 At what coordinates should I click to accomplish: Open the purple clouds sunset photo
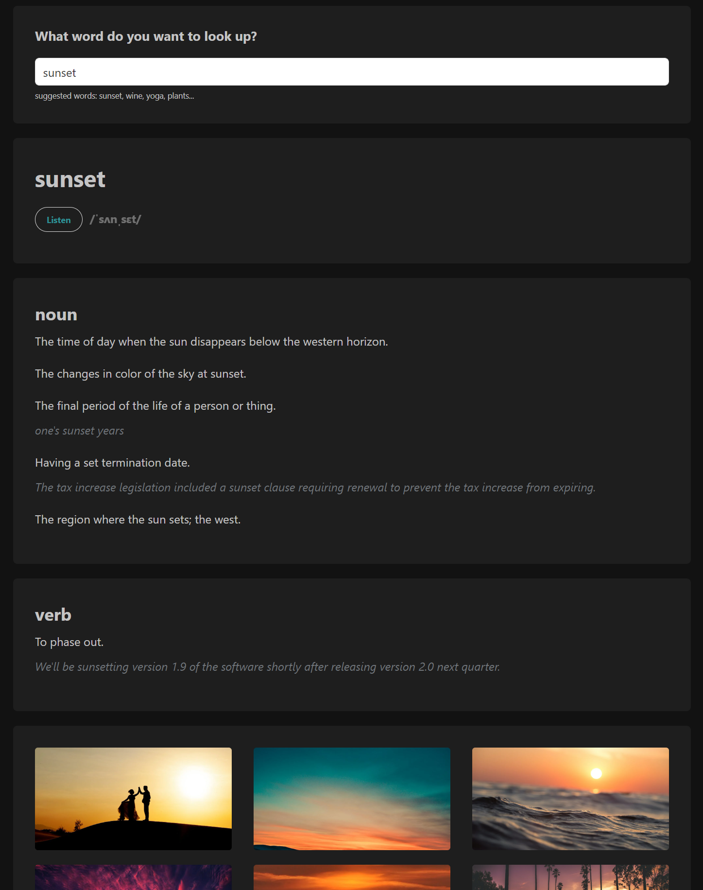(x=133, y=877)
